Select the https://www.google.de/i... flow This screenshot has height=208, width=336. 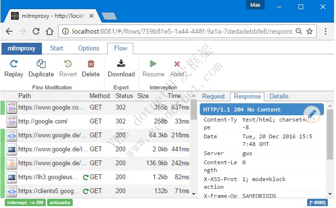click(x=95, y=149)
